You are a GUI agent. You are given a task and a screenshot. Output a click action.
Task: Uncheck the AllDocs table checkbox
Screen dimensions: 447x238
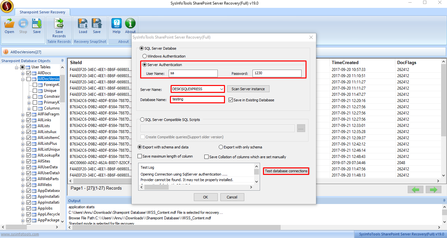[x=28, y=73]
